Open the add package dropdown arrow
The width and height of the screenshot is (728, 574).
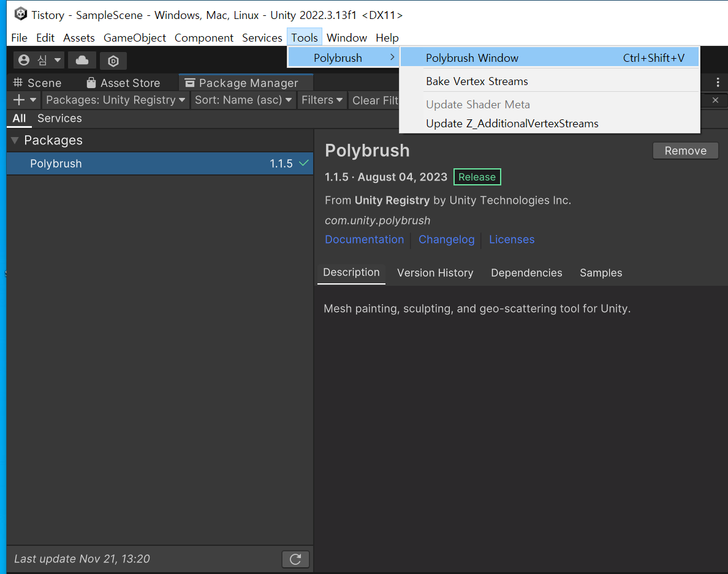33,100
